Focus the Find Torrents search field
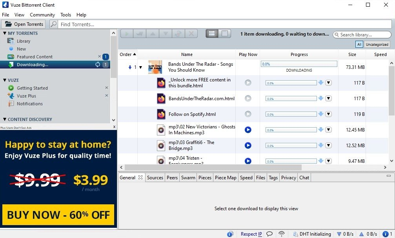 point(224,24)
